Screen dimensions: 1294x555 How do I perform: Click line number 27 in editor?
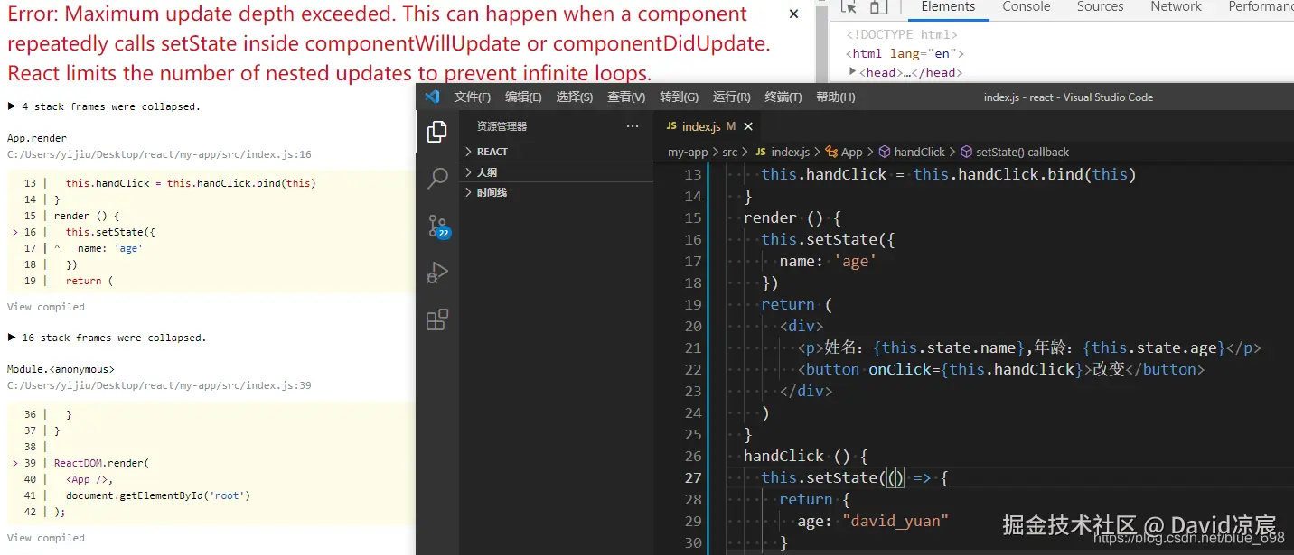pos(692,477)
